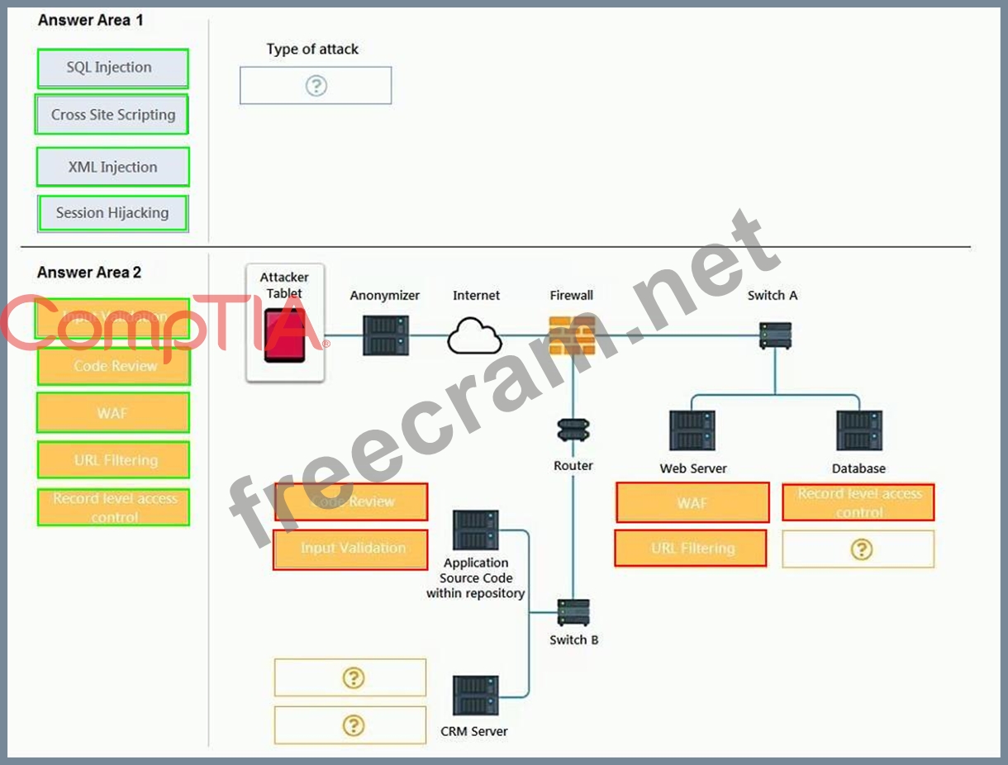Choose the SQL Injection option
1008x765 pixels.
pyautogui.click(x=112, y=69)
